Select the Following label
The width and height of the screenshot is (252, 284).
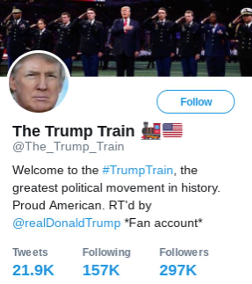pos(106,253)
